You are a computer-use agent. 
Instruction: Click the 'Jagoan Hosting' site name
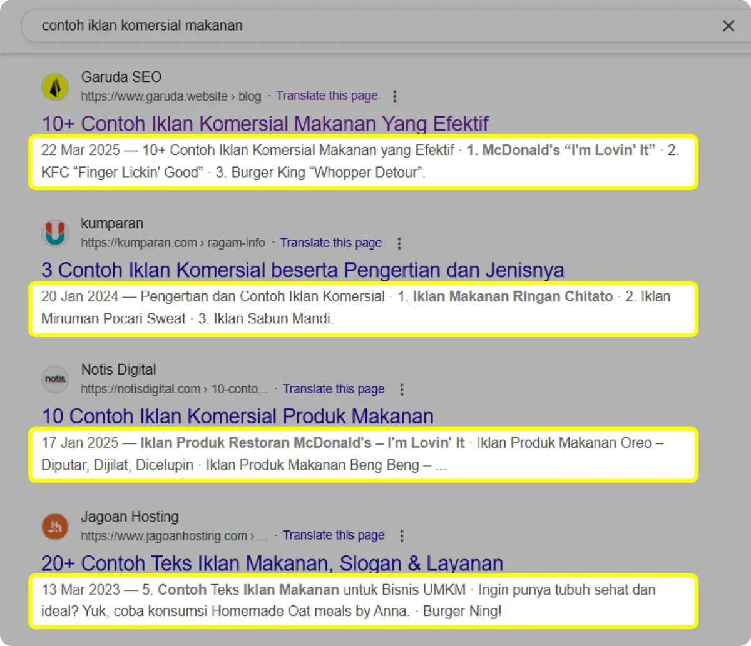point(130,517)
